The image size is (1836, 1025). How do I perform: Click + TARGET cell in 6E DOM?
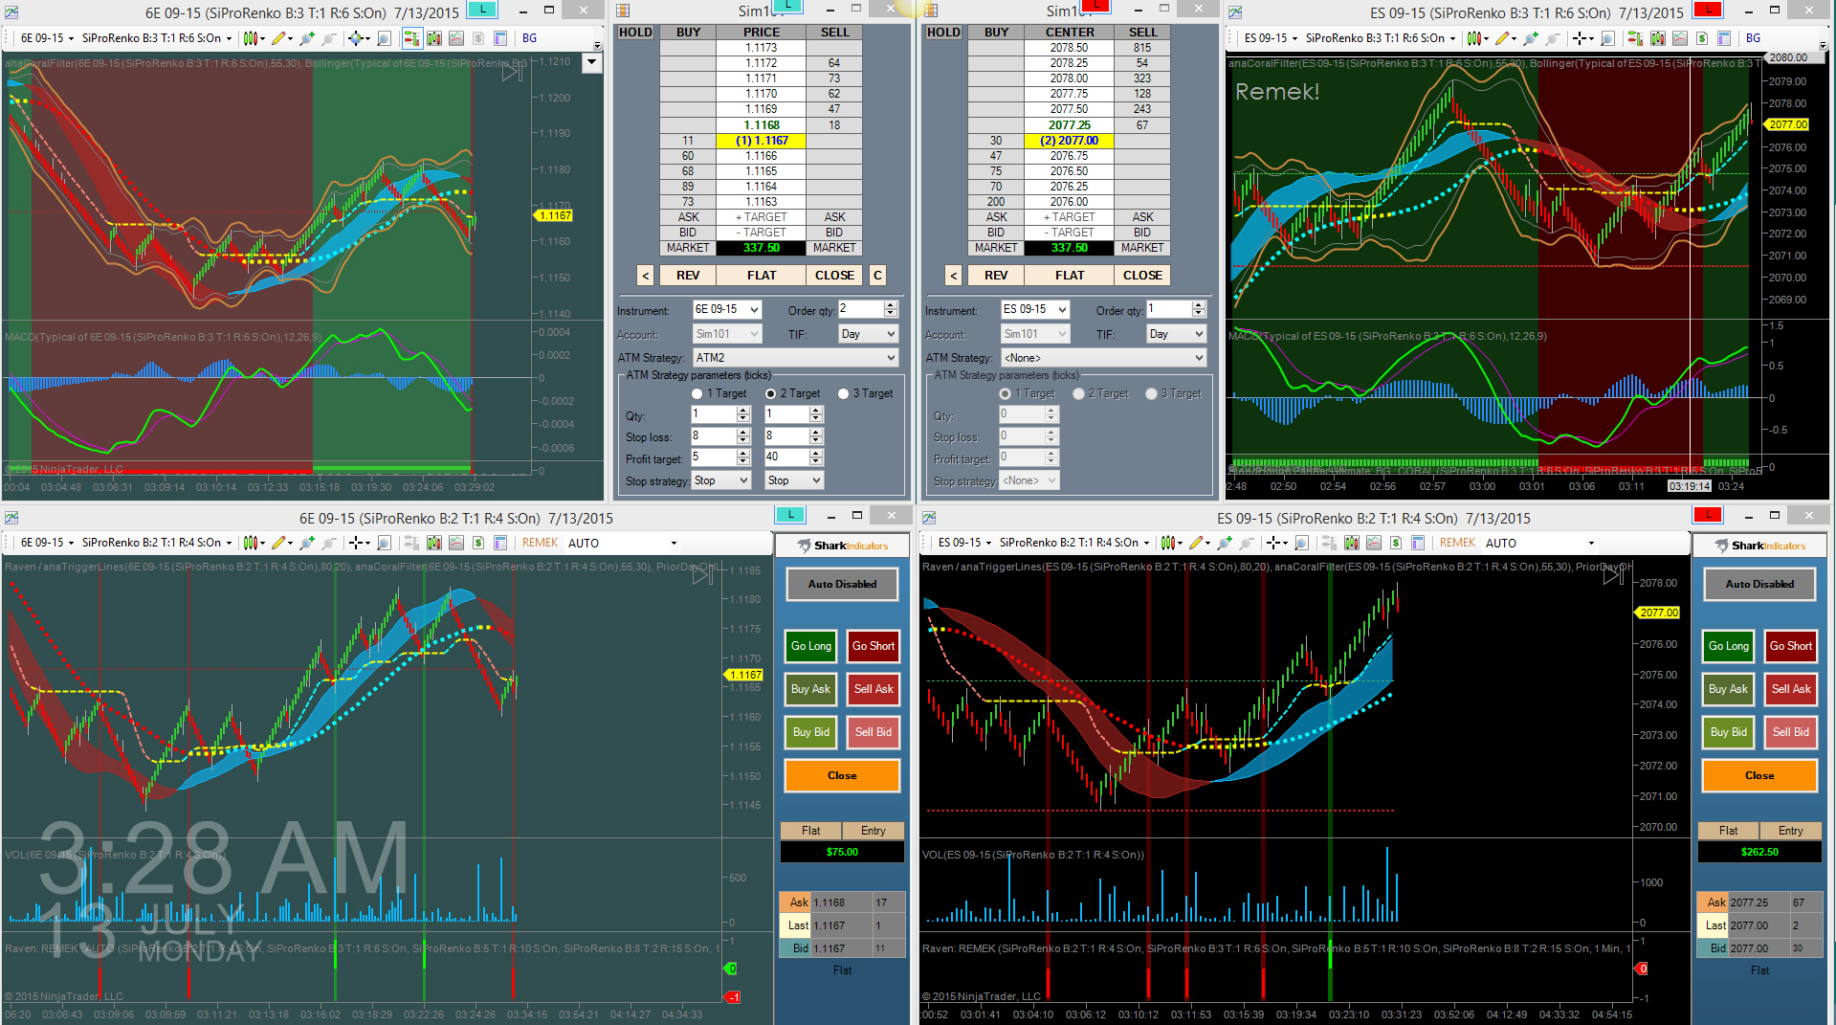click(x=762, y=217)
